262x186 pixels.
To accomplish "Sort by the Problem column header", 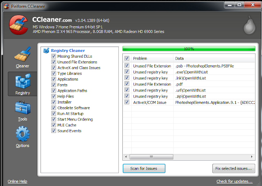I will (x=152, y=58).
